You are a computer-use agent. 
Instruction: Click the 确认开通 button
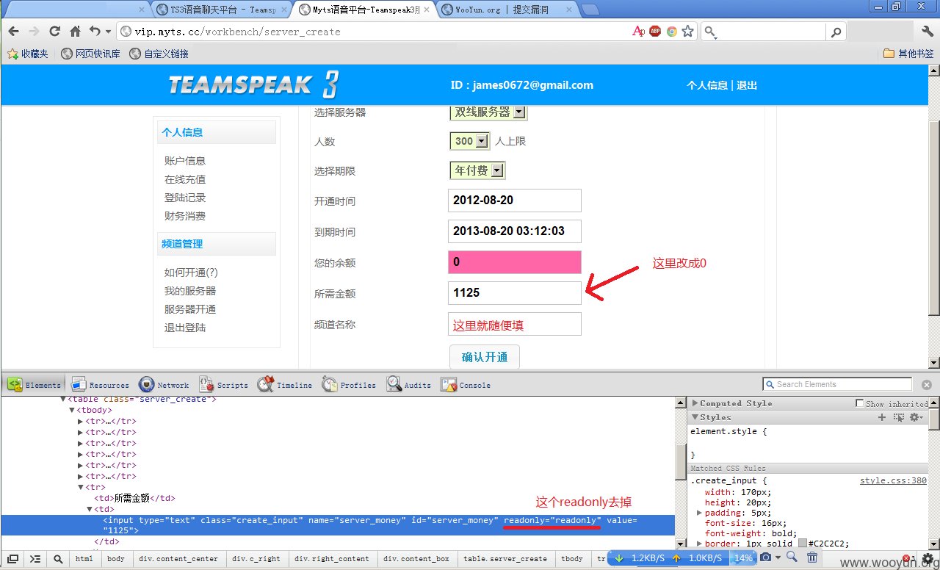pos(485,357)
